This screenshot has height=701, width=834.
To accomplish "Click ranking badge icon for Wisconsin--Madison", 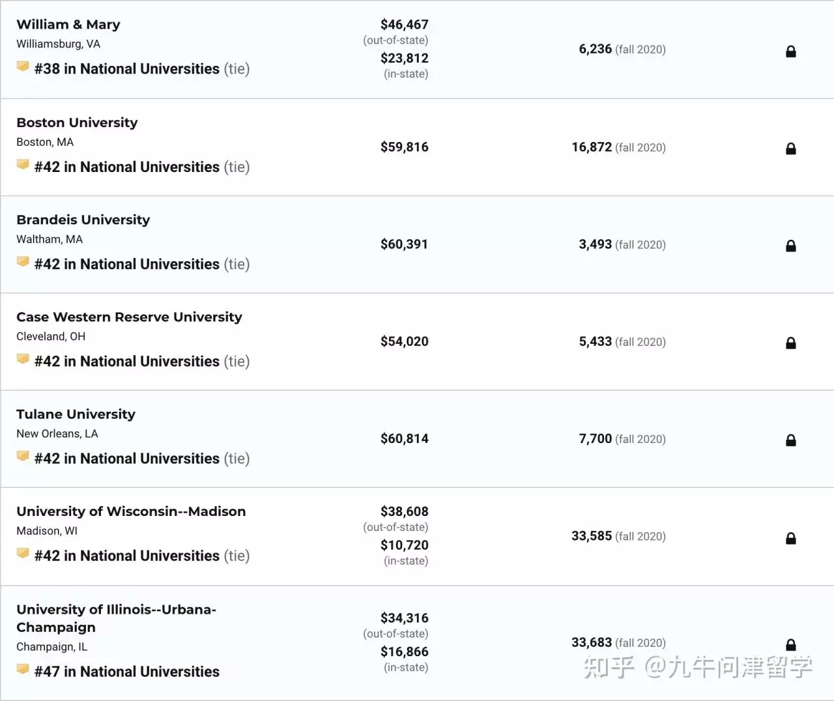I will click(x=23, y=553).
